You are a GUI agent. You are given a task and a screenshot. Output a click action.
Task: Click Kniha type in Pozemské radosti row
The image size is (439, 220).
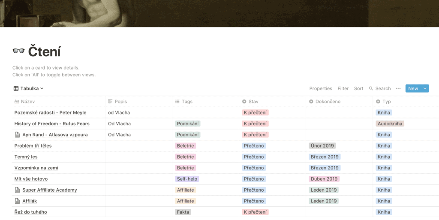pos(384,112)
